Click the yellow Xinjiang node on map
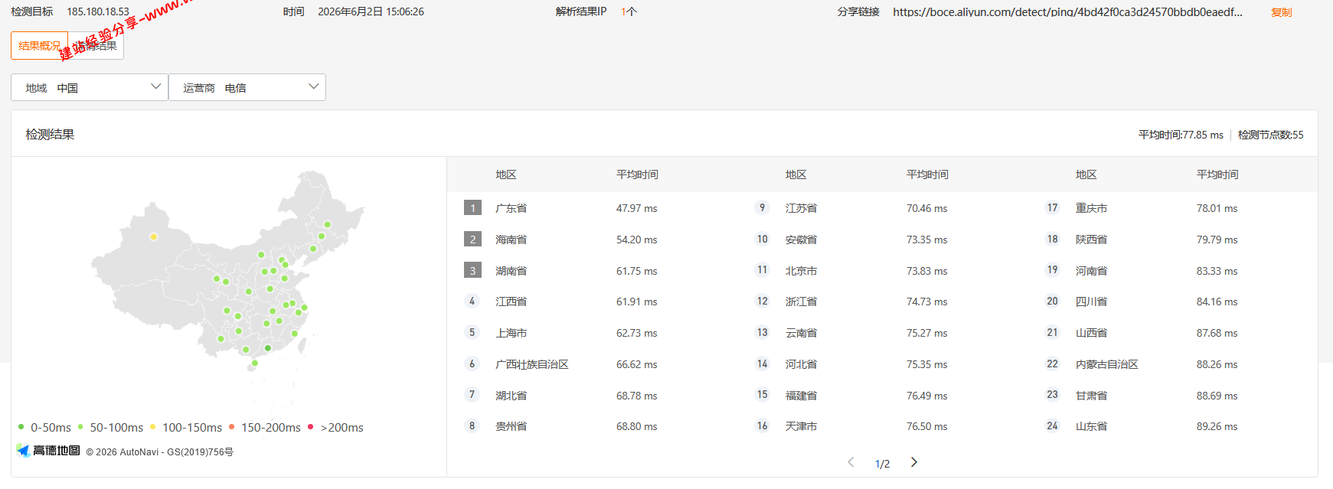Screen dimensions: 1333x489 point(153,236)
